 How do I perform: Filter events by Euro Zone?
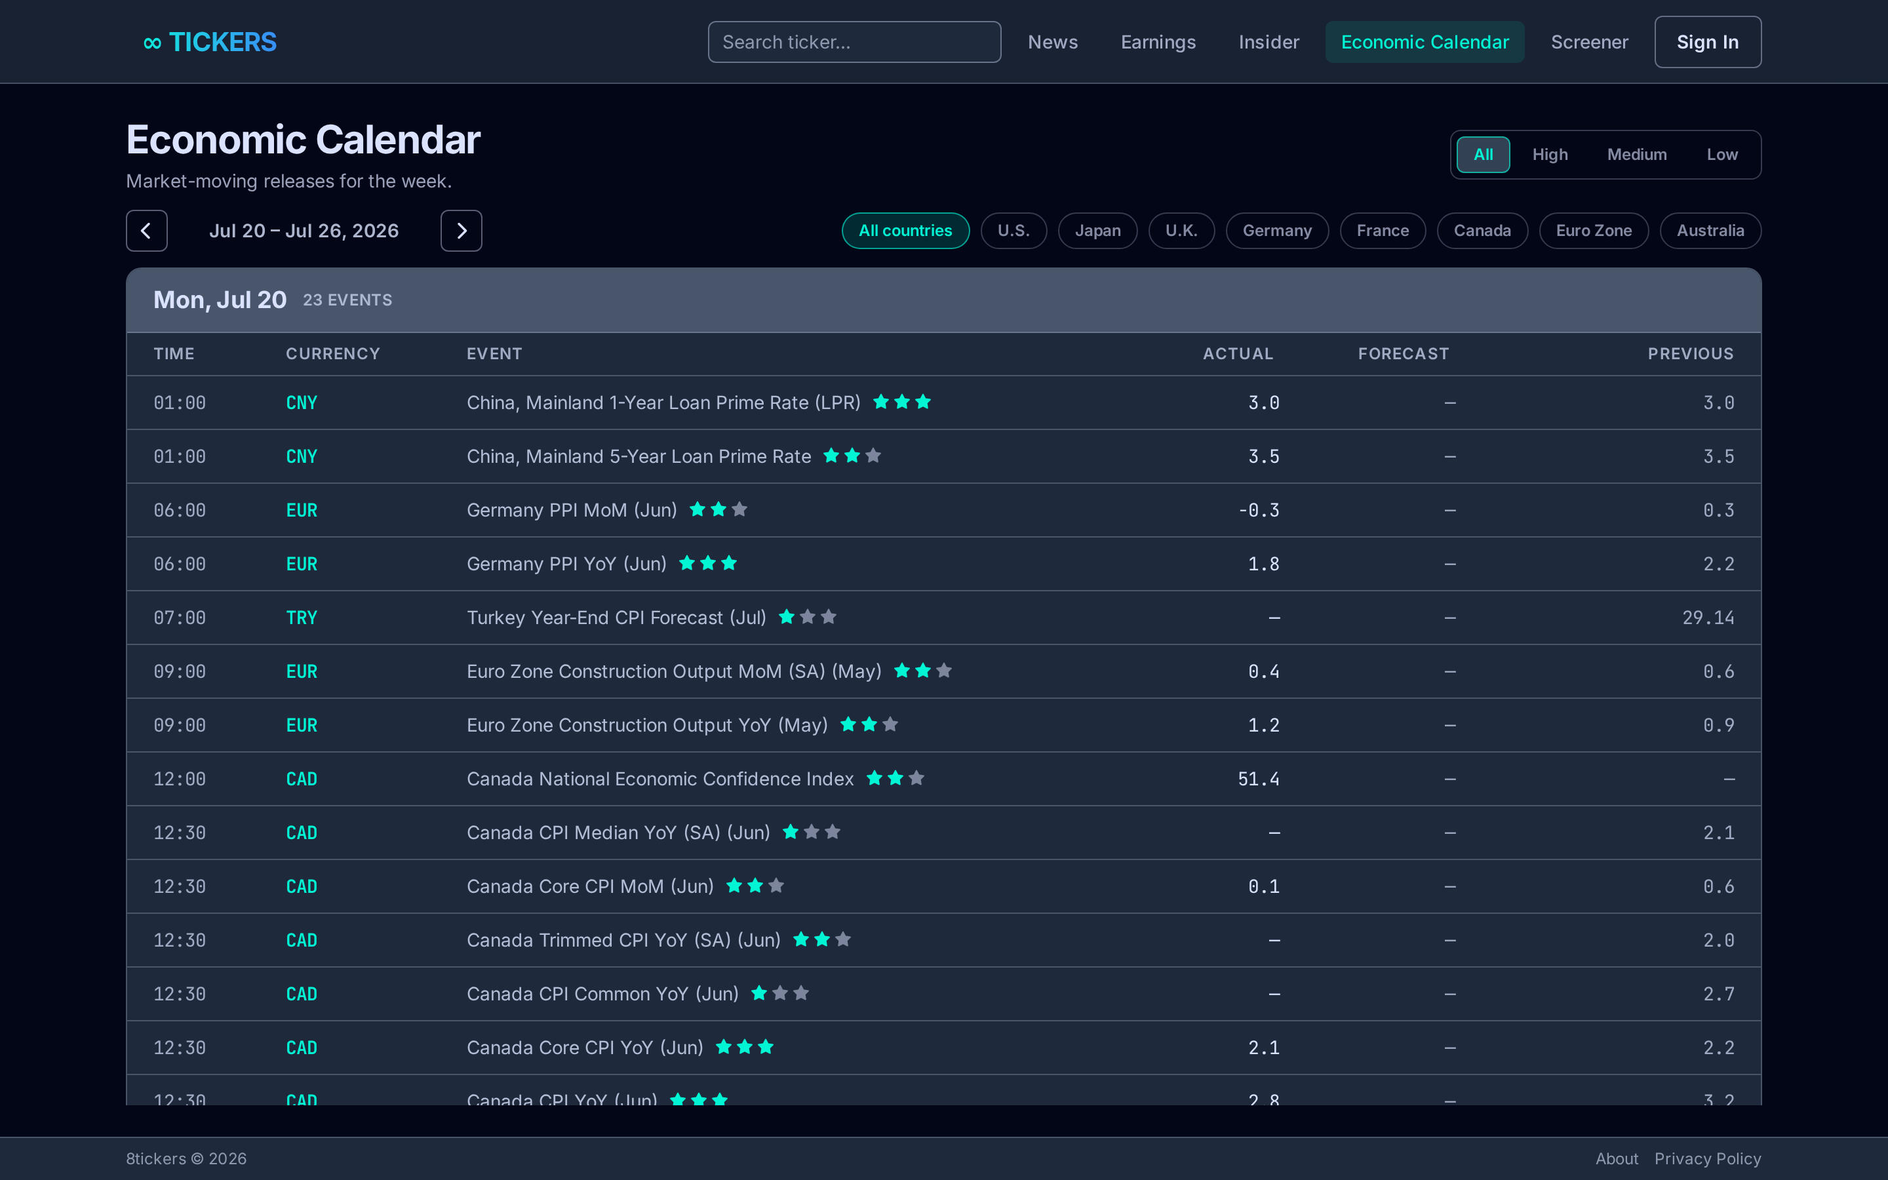(1594, 231)
